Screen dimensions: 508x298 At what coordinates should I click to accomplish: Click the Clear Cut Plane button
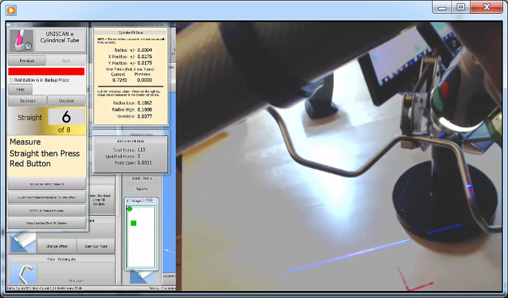point(96,246)
